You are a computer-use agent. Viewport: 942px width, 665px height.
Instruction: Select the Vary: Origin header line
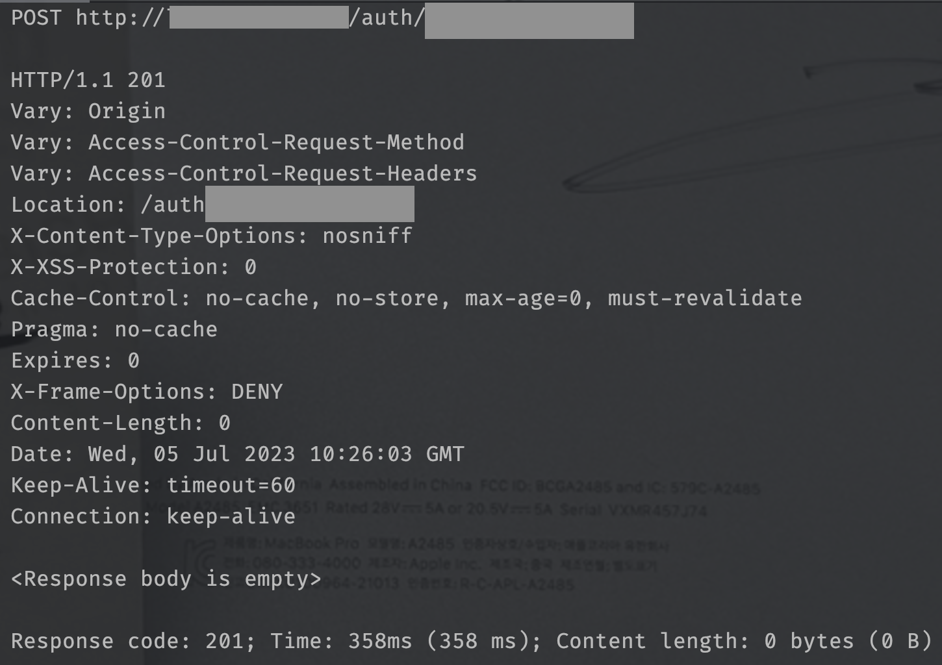88,111
